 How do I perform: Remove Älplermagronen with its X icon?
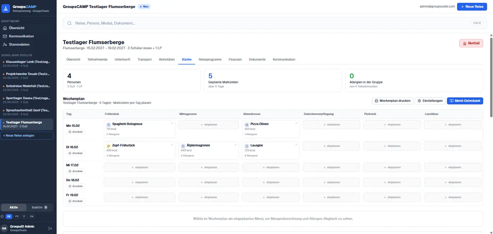[x=236, y=145]
